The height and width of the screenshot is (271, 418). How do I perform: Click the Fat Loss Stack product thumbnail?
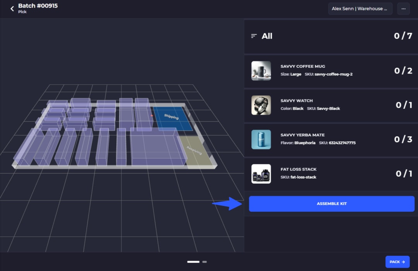tap(261, 174)
